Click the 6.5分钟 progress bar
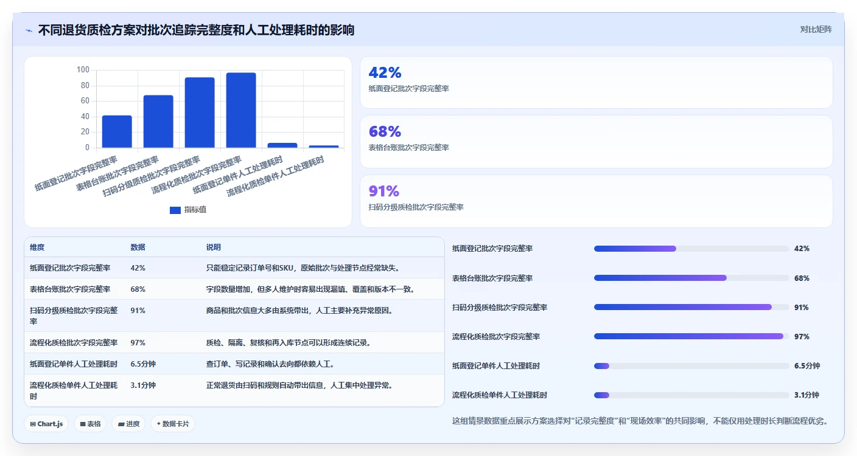This screenshot has height=456, width=857. 691,365
